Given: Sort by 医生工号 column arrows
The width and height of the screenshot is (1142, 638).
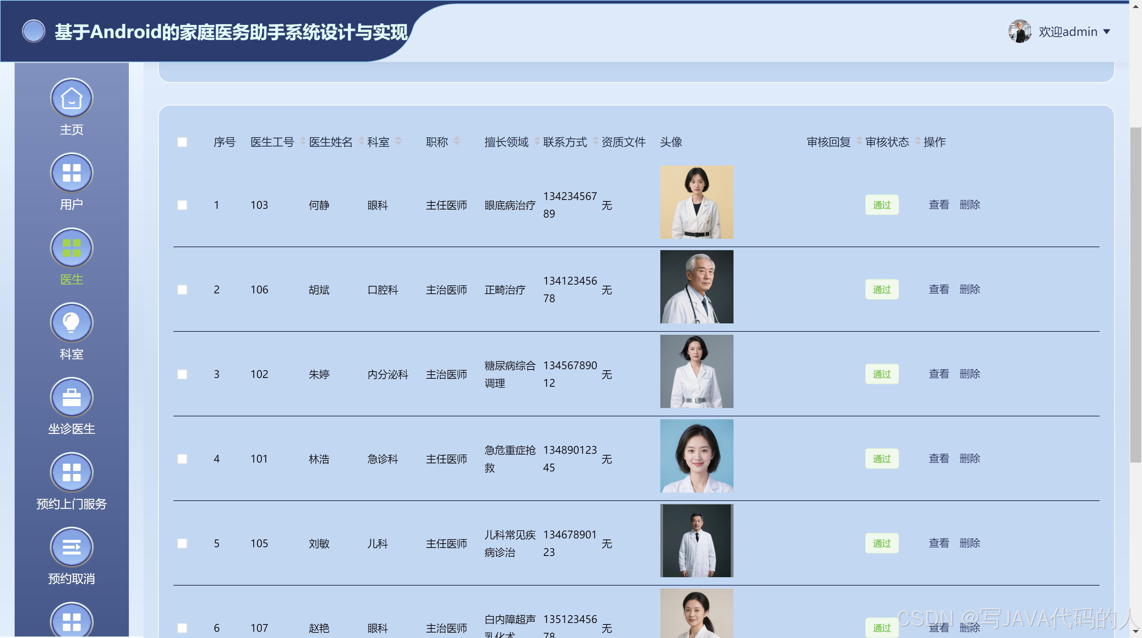Looking at the screenshot, I should [302, 141].
